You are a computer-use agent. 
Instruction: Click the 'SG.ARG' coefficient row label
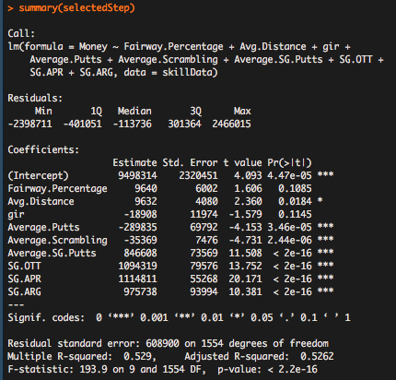24,291
